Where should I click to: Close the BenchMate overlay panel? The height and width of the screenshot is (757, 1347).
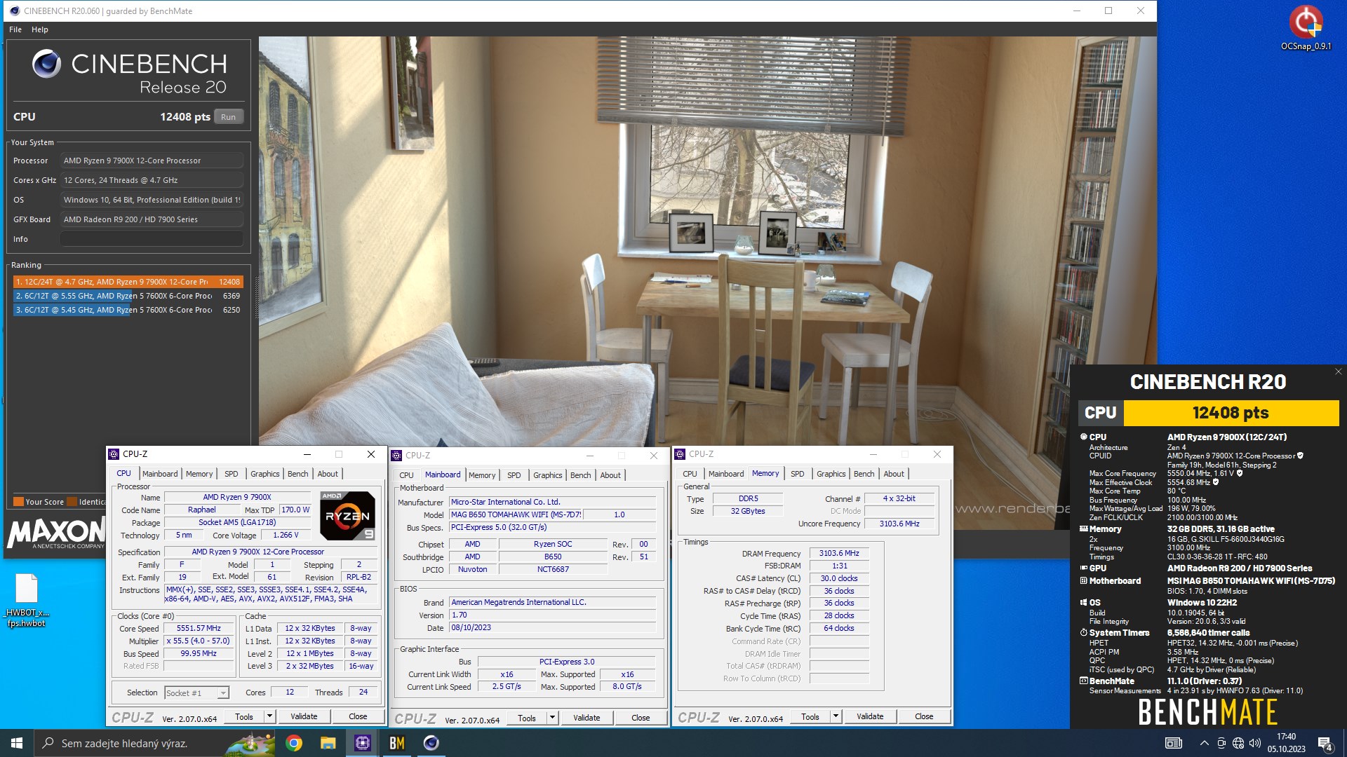[x=1338, y=371]
